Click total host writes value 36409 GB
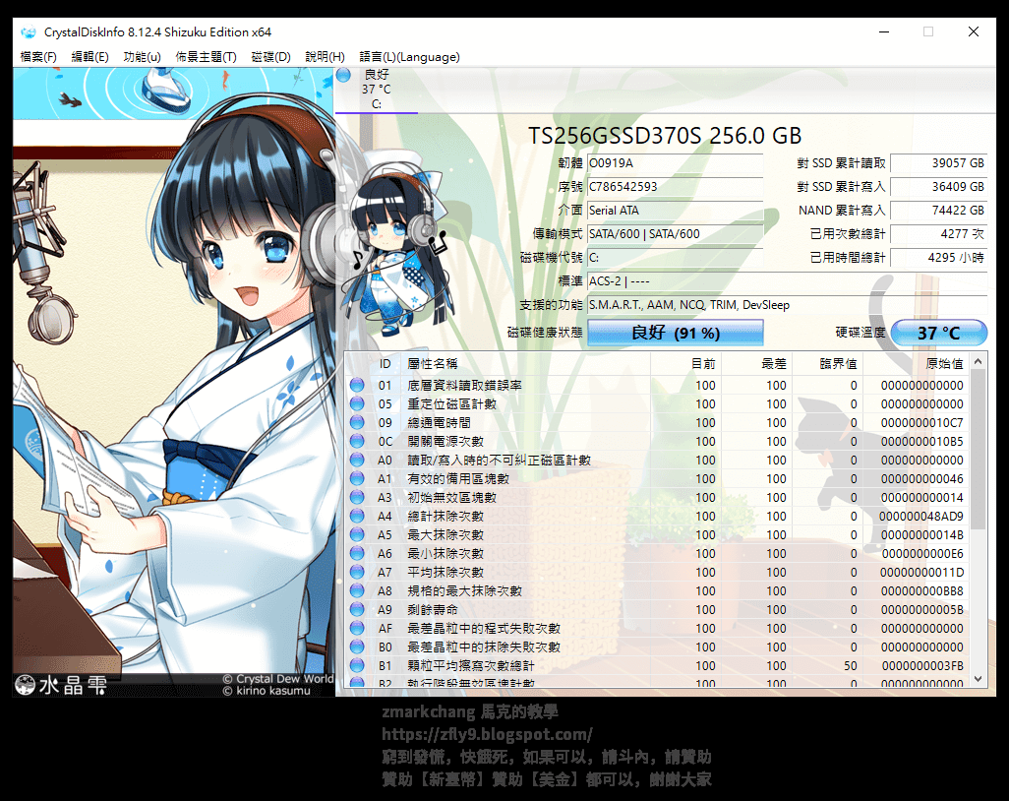The height and width of the screenshot is (801, 1009). (x=939, y=187)
